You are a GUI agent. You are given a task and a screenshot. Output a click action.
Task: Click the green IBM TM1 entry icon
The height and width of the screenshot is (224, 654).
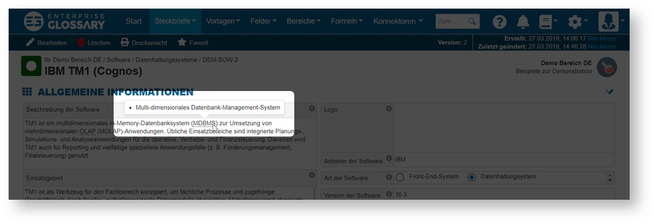31,66
